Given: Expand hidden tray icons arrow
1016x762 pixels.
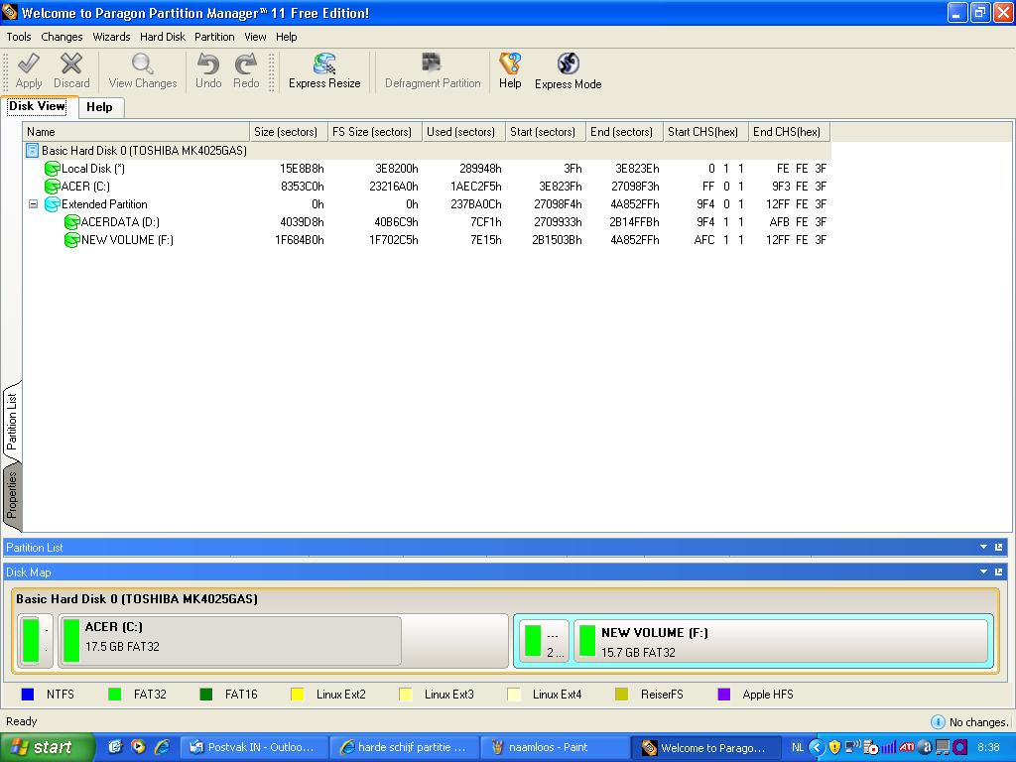Looking at the screenshot, I should (817, 748).
